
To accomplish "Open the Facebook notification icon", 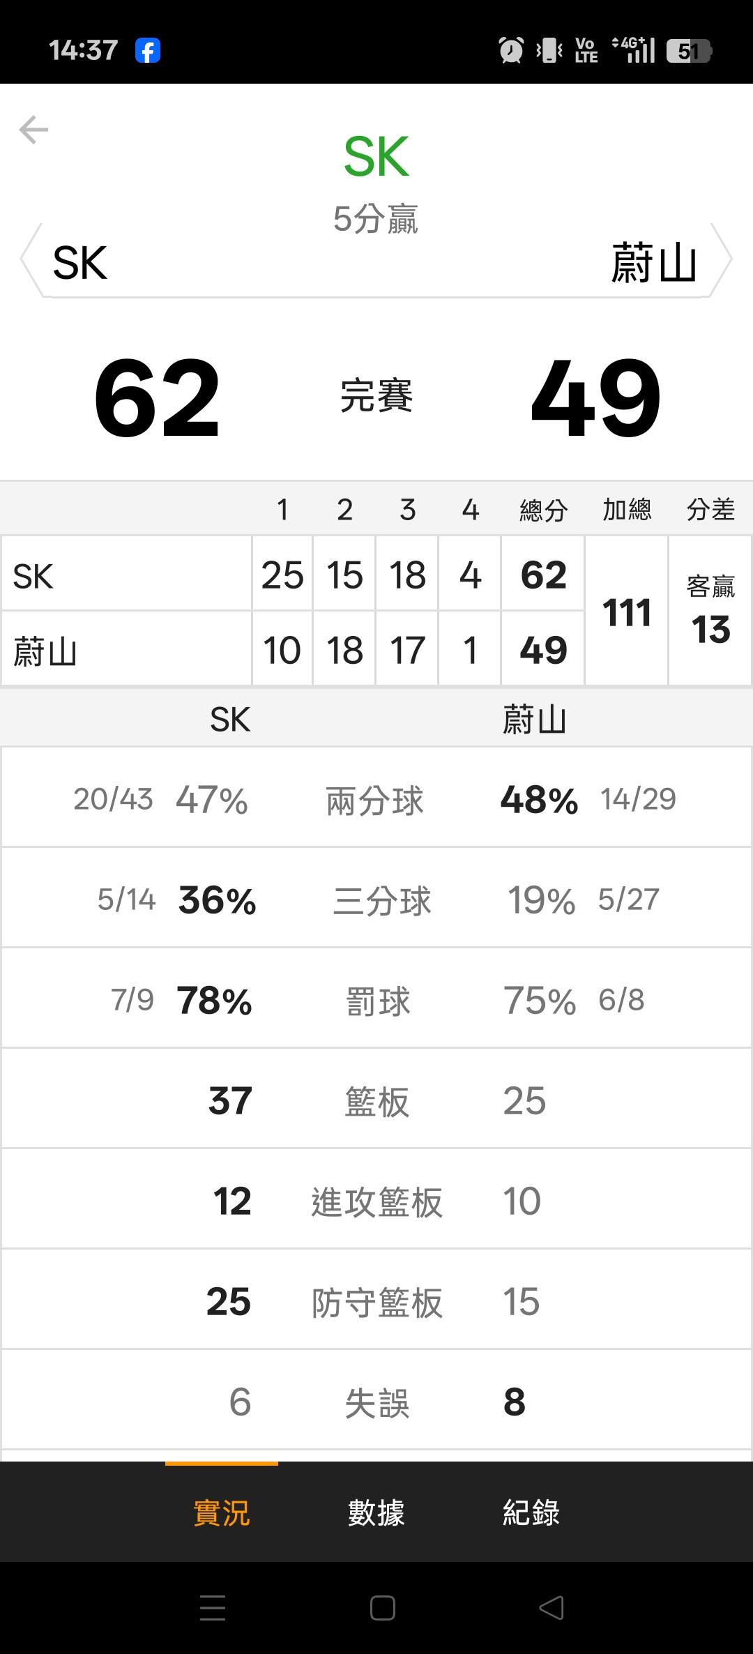I will tap(148, 51).
